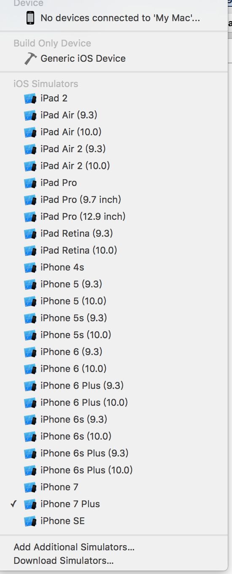Click the simulator icon beside iPhone 4s

pyautogui.click(x=30, y=268)
